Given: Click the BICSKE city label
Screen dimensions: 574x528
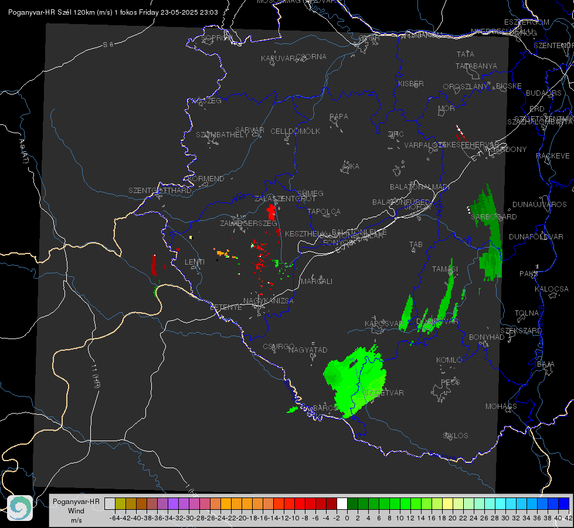Looking at the screenshot, I should click(509, 86).
